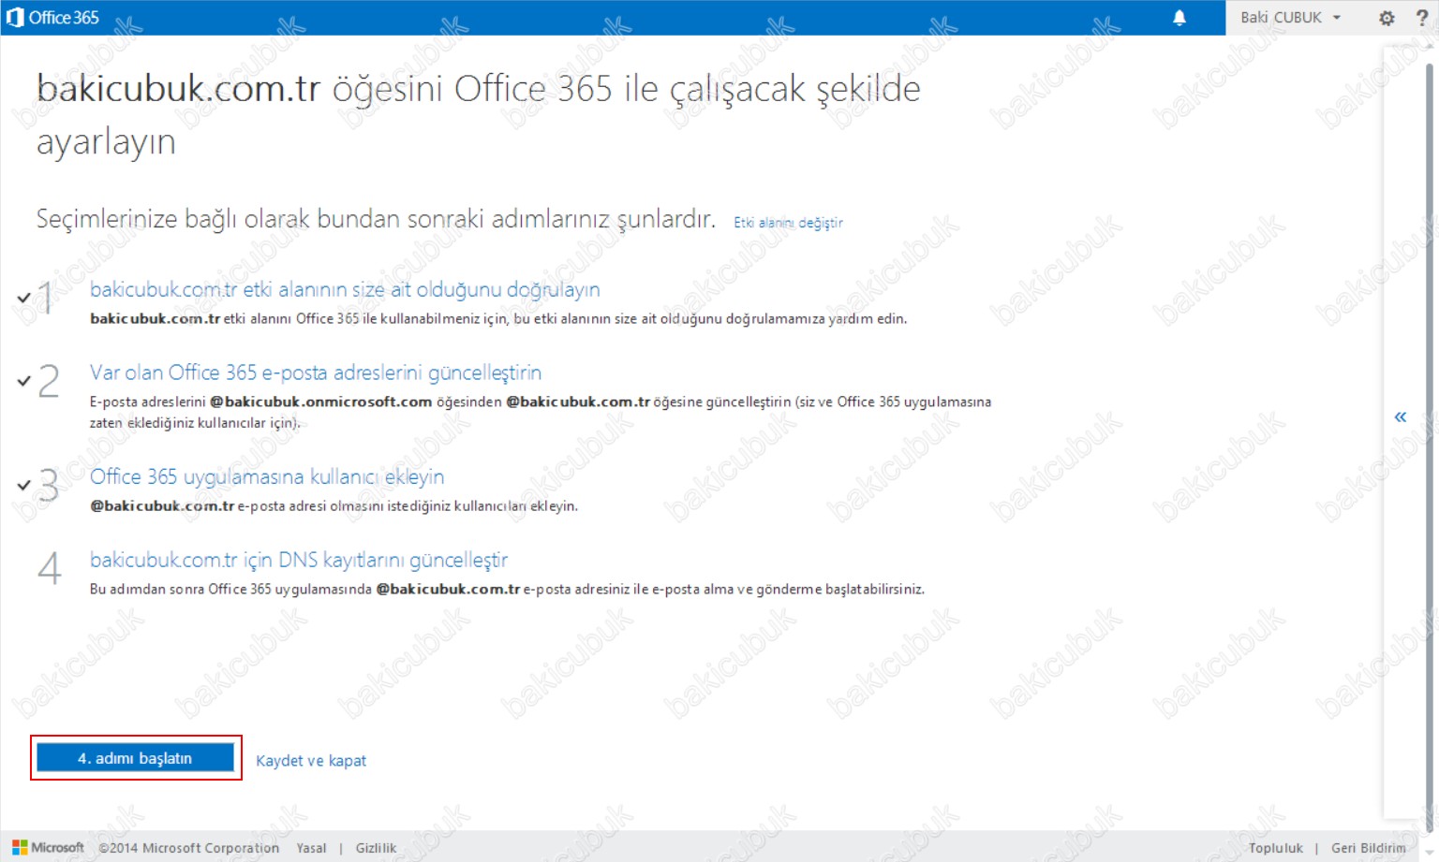Click the 'Seçimlerinize bağlı olarak' subheading text
The height and width of the screenshot is (862, 1439).
[376, 219]
